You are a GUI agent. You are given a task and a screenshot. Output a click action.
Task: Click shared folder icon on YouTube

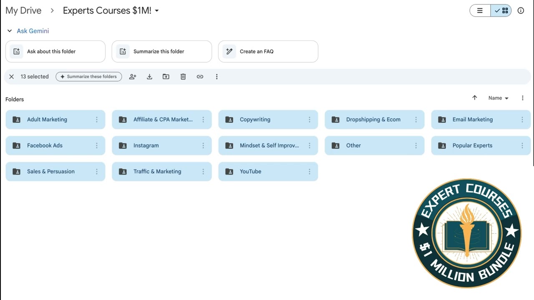click(x=229, y=171)
